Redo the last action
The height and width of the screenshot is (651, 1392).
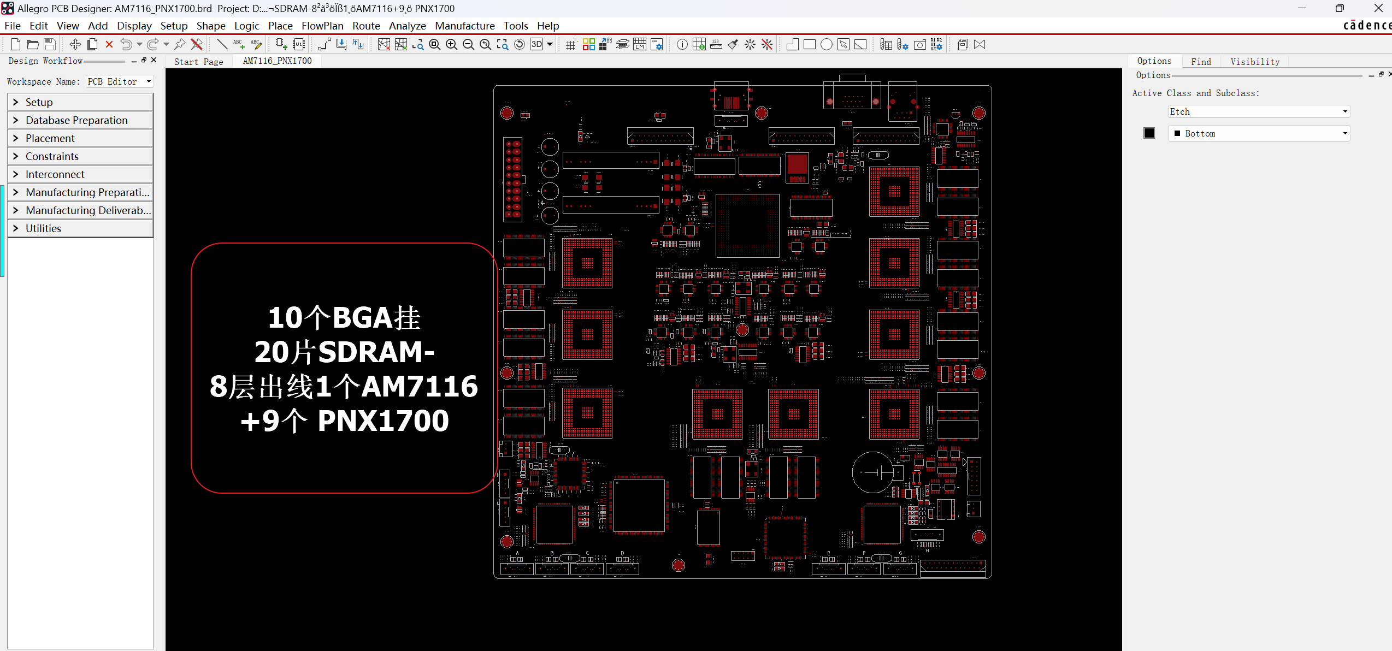153,44
